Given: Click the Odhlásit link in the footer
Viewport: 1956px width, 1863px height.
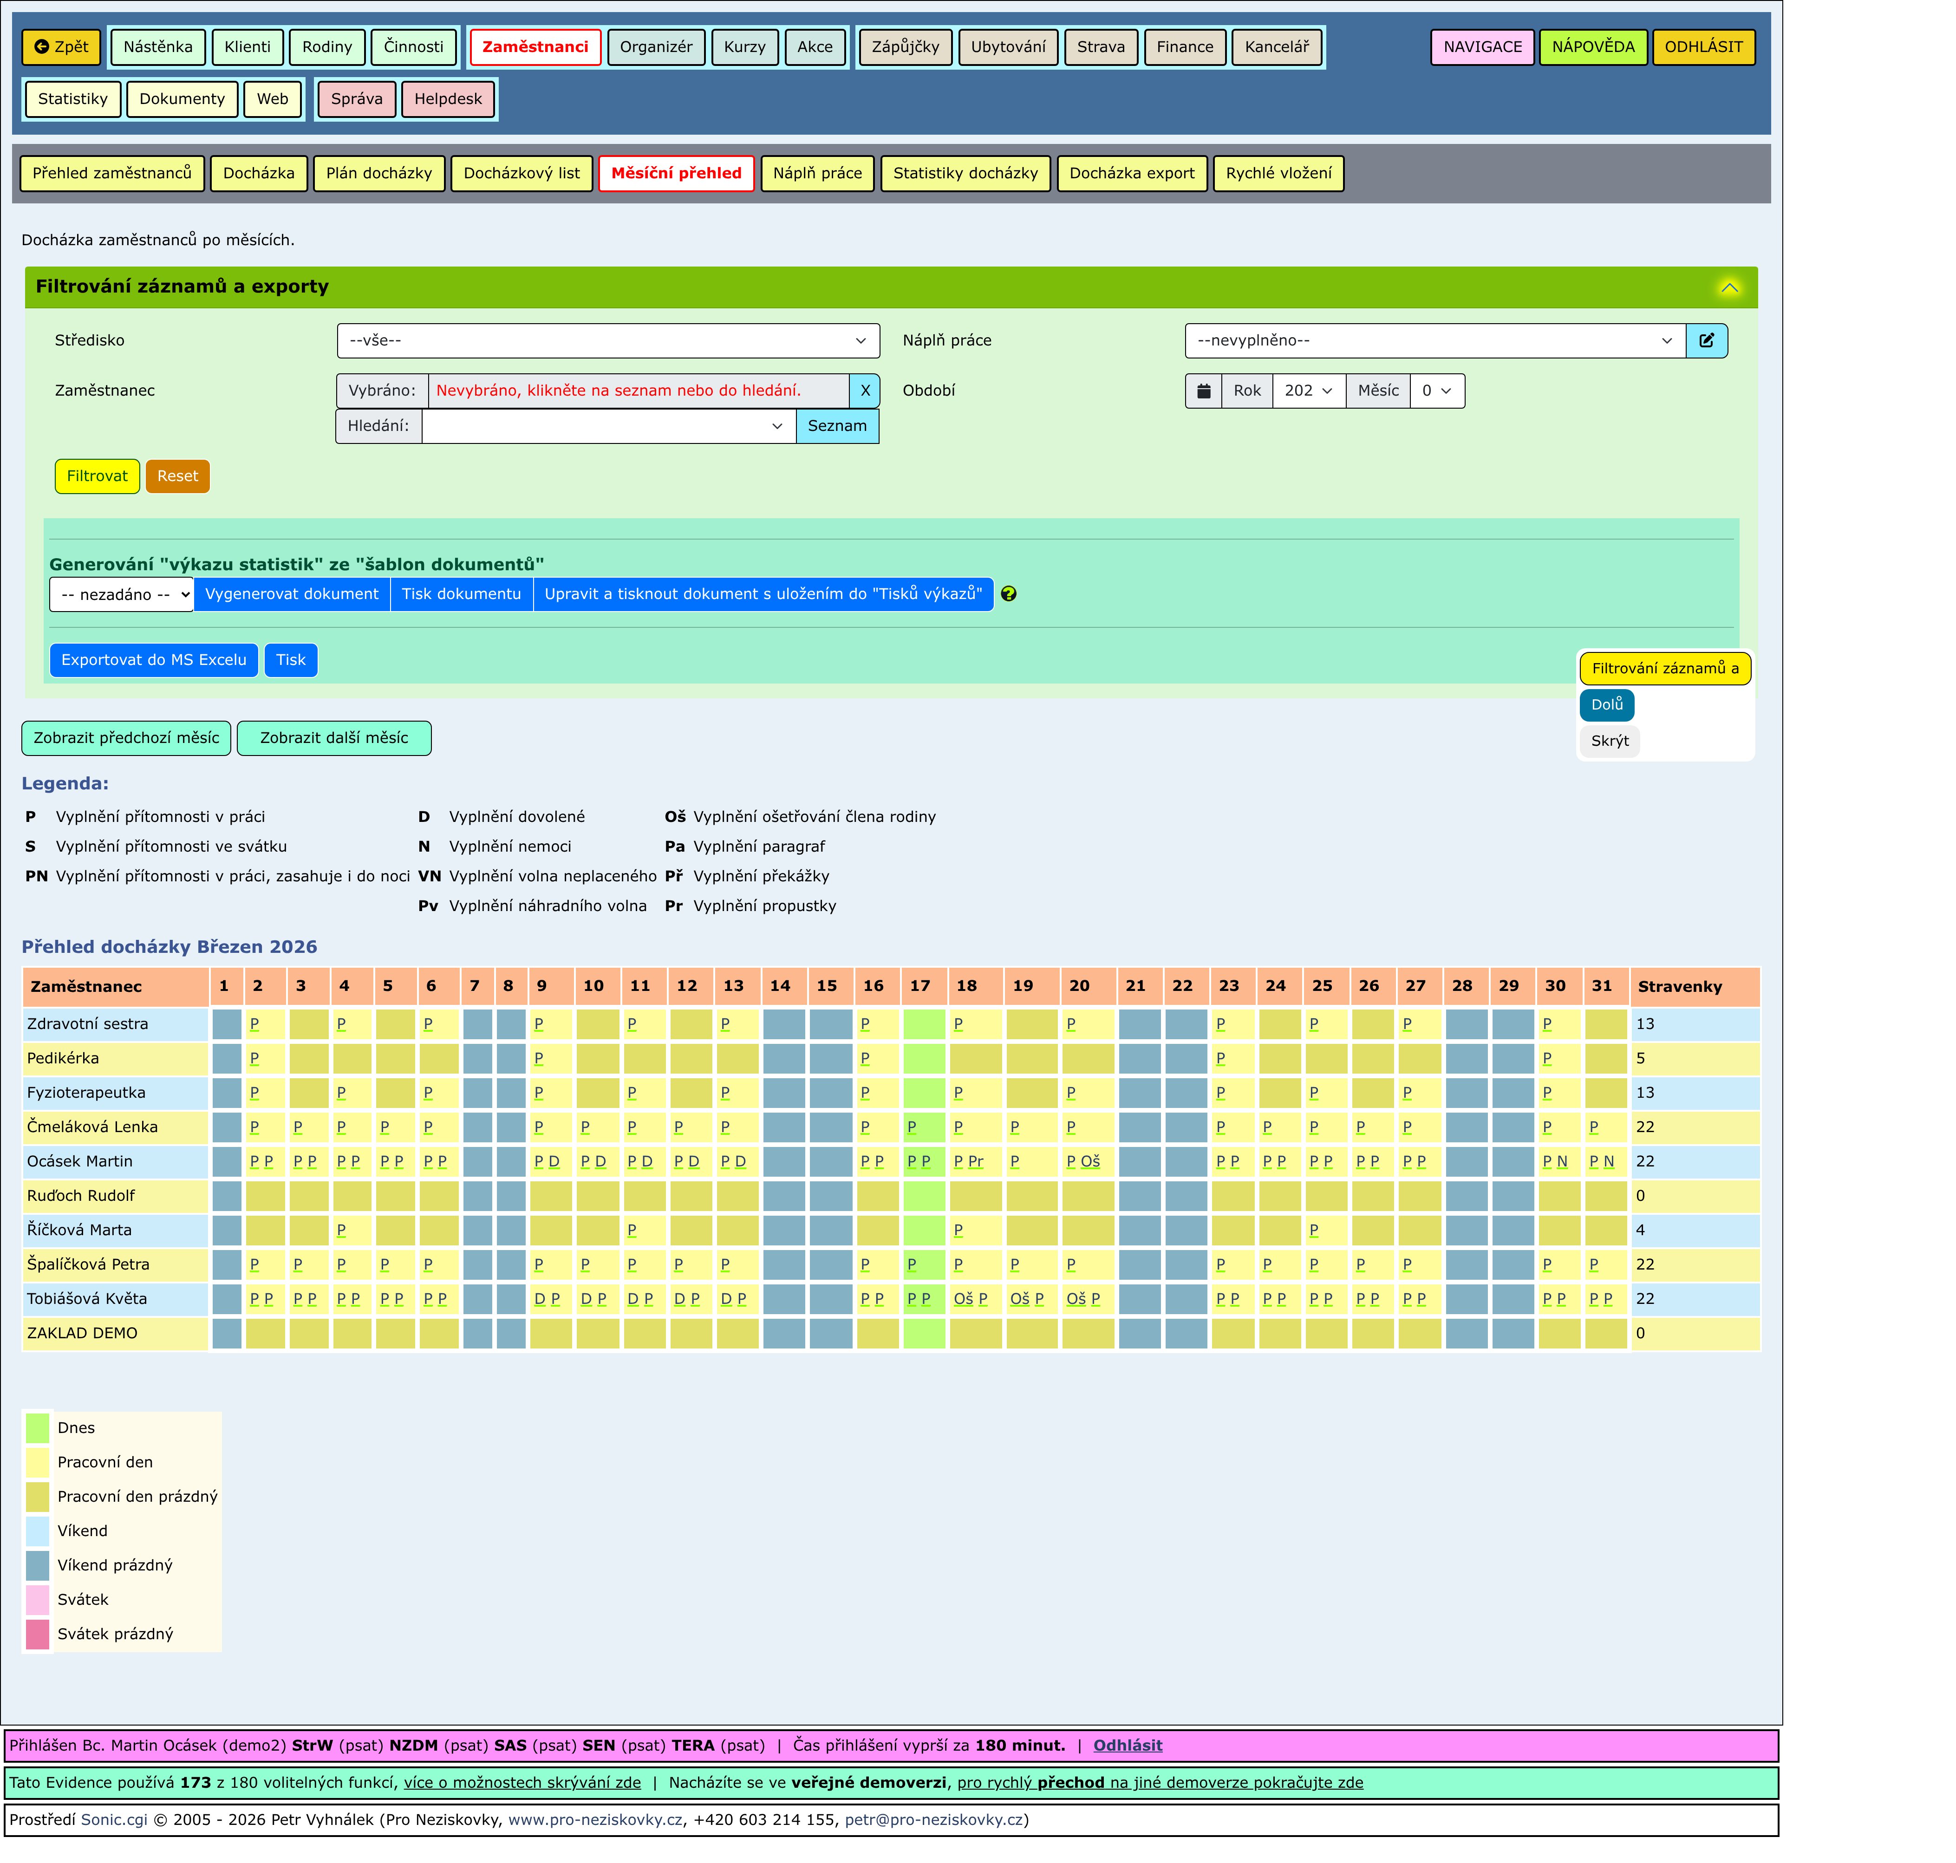Looking at the screenshot, I should pyautogui.click(x=1127, y=1745).
